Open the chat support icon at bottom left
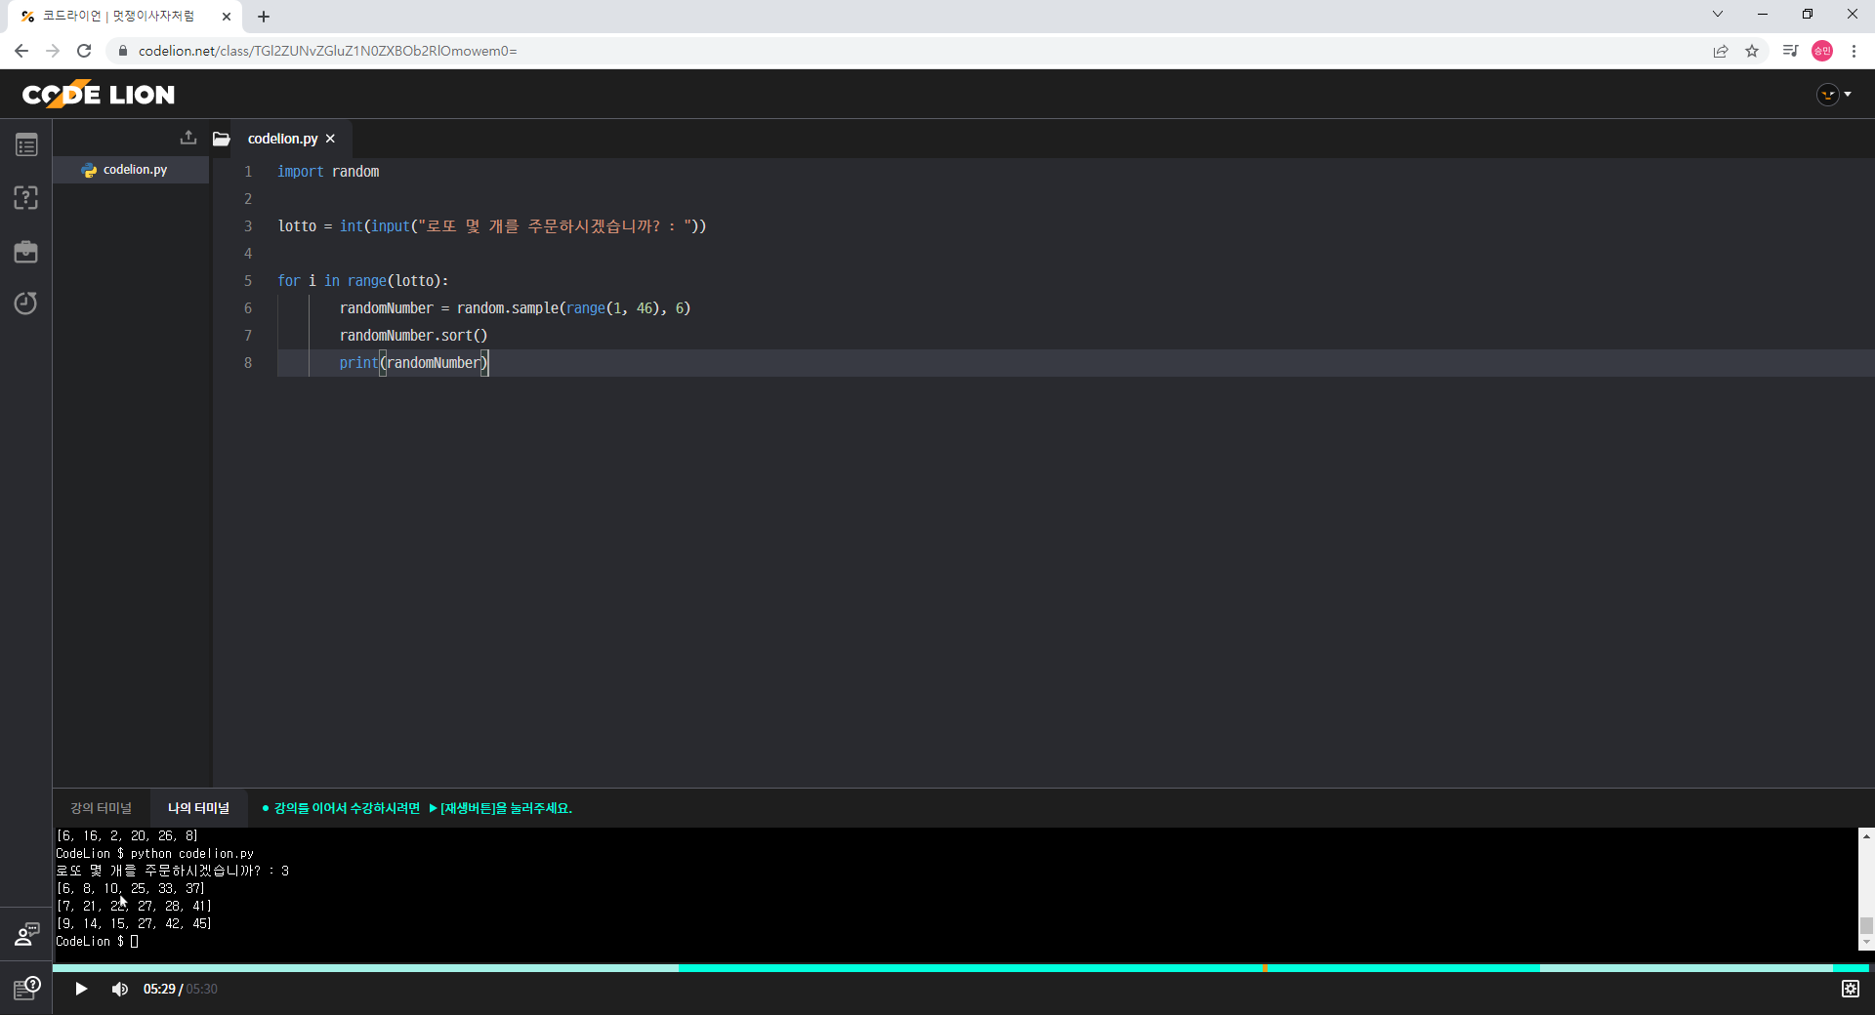 [25, 934]
